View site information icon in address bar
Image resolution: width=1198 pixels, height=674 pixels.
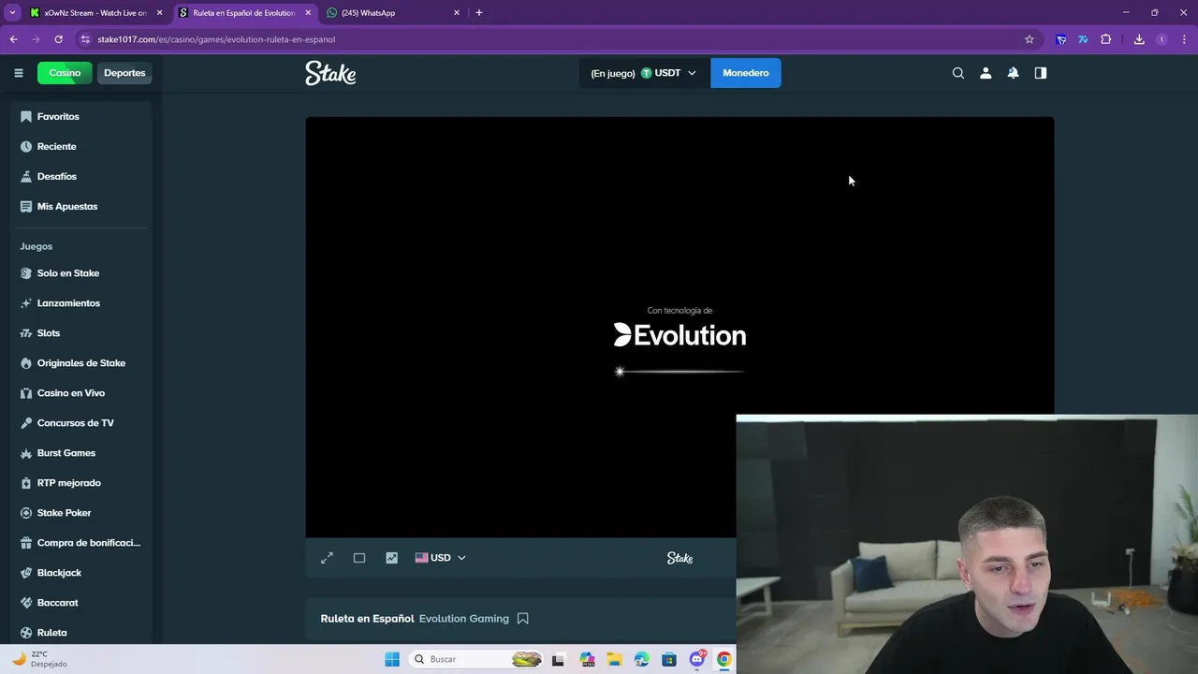(85, 39)
